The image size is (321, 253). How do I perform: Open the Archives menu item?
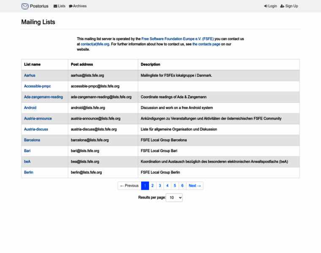(78, 6)
